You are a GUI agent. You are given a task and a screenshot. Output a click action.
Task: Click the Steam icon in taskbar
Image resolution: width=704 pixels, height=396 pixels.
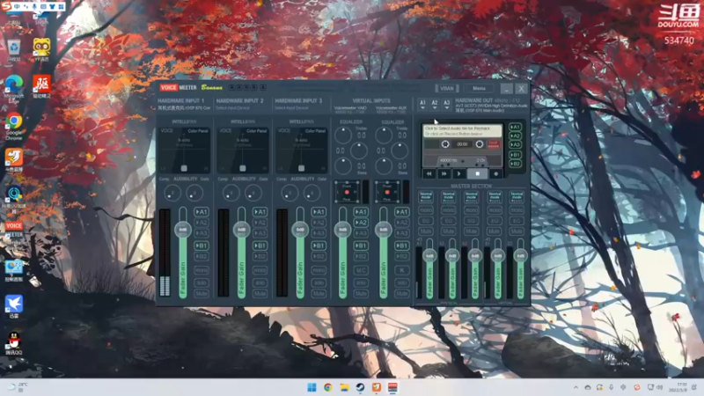(x=360, y=387)
